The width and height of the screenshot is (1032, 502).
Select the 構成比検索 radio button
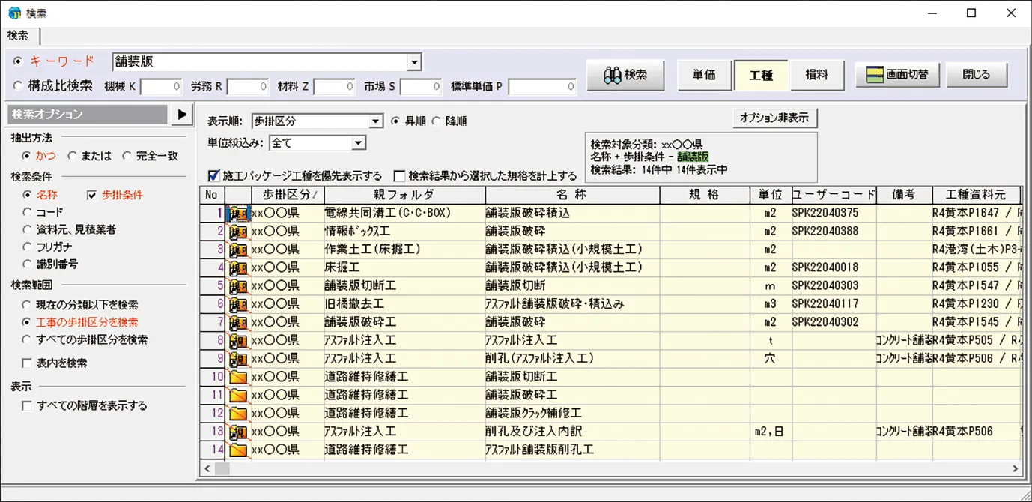click(x=19, y=86)
